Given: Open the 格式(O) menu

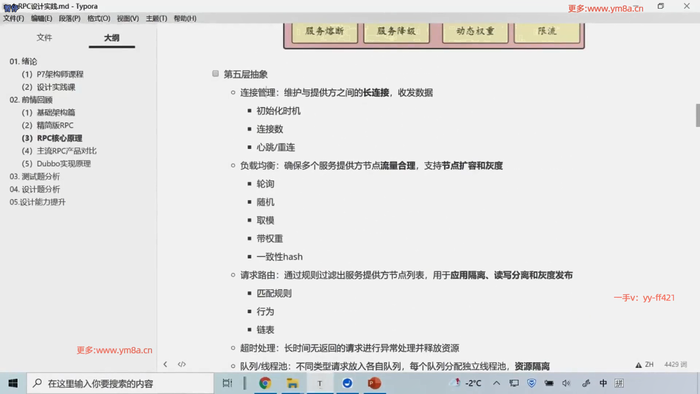Looking at the screenshot, I should pyautogui.click(x=99, y=18).
